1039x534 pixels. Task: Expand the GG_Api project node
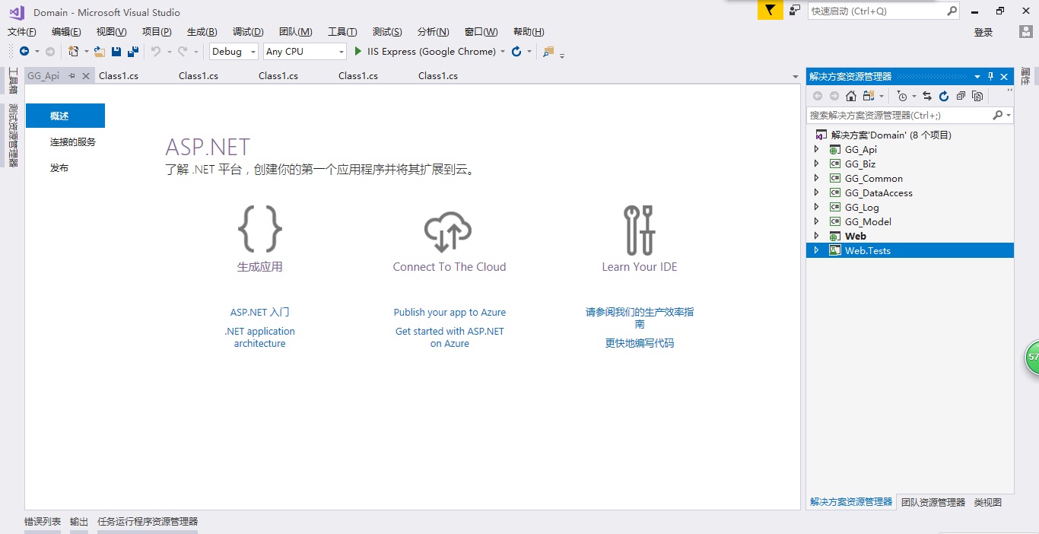[817, 149]
